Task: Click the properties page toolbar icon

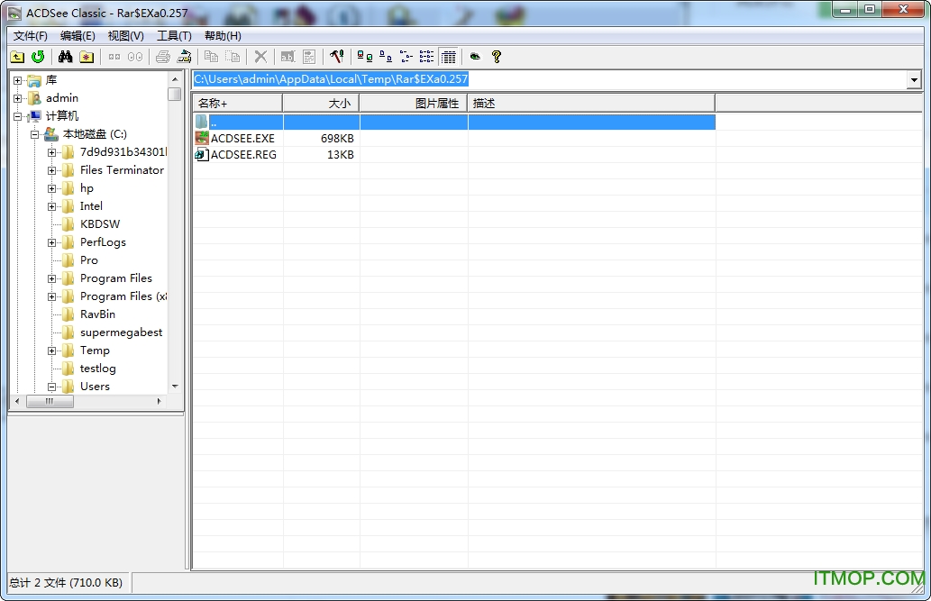Action: coord(309,57)
